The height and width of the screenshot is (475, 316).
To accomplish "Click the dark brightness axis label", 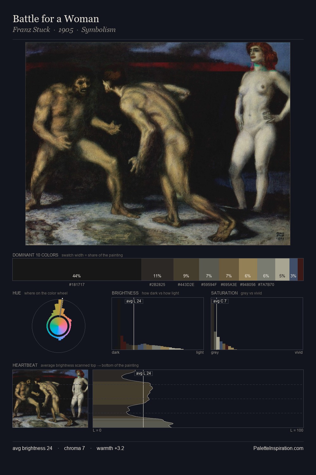I will (x=116, y=352).
